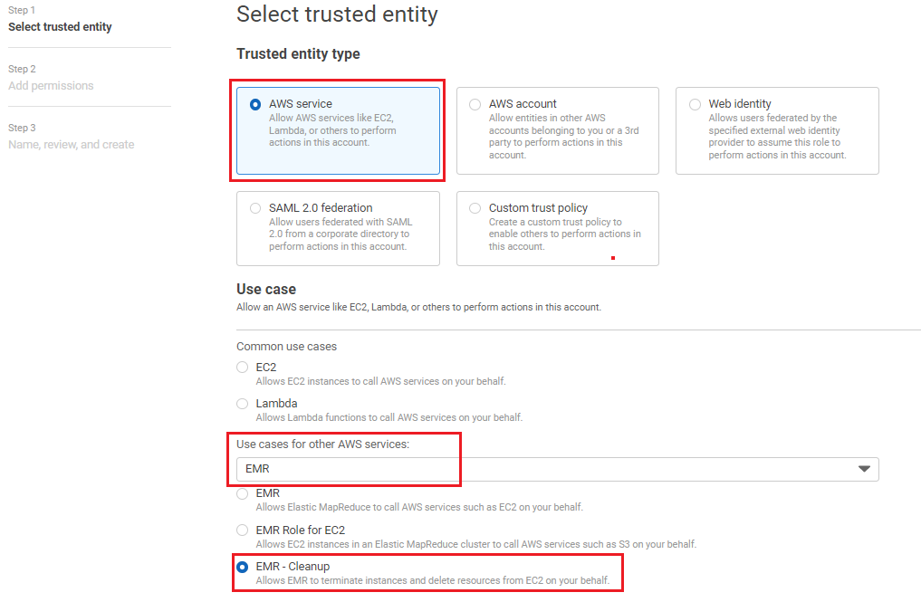Open Step 3 Name, review, and create

pyautogui.click(x=71, y=145)
